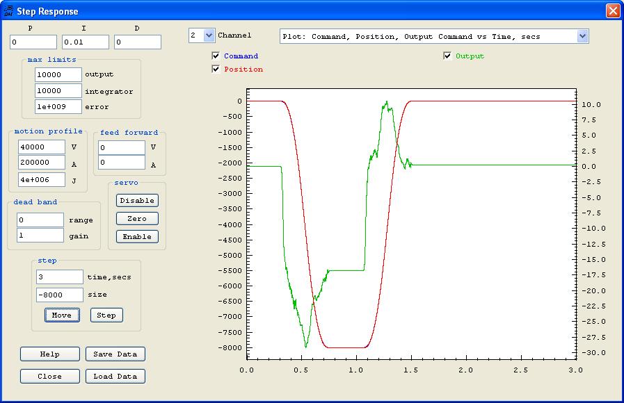This screenshot has height=403, width=624.
Task: Click motion profile A field
Action: tap(41, 162)
